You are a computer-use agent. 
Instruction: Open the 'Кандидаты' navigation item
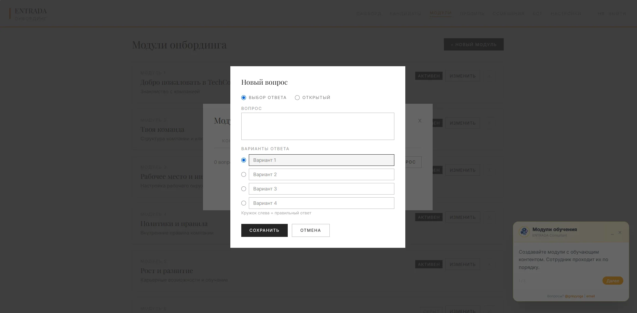pos(406,14)
